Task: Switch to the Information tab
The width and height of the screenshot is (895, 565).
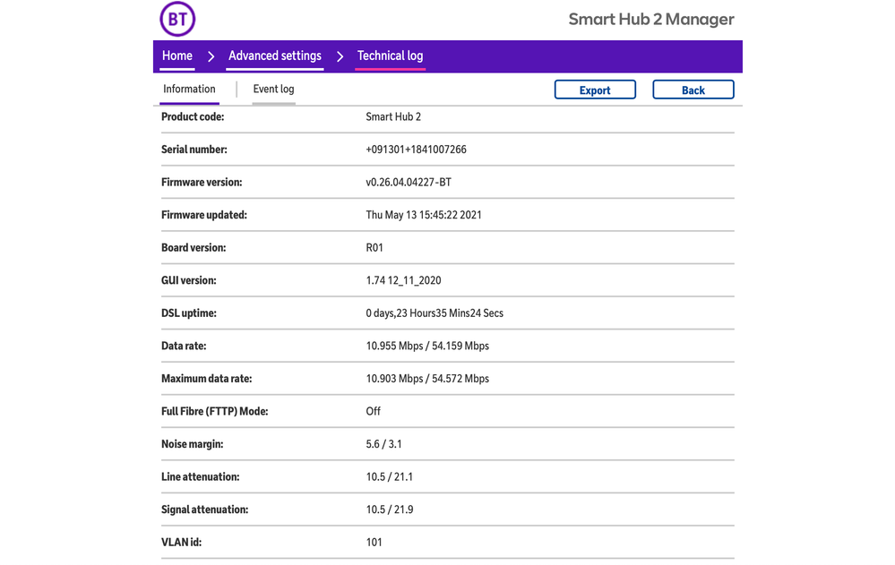Action: [189, 89]
